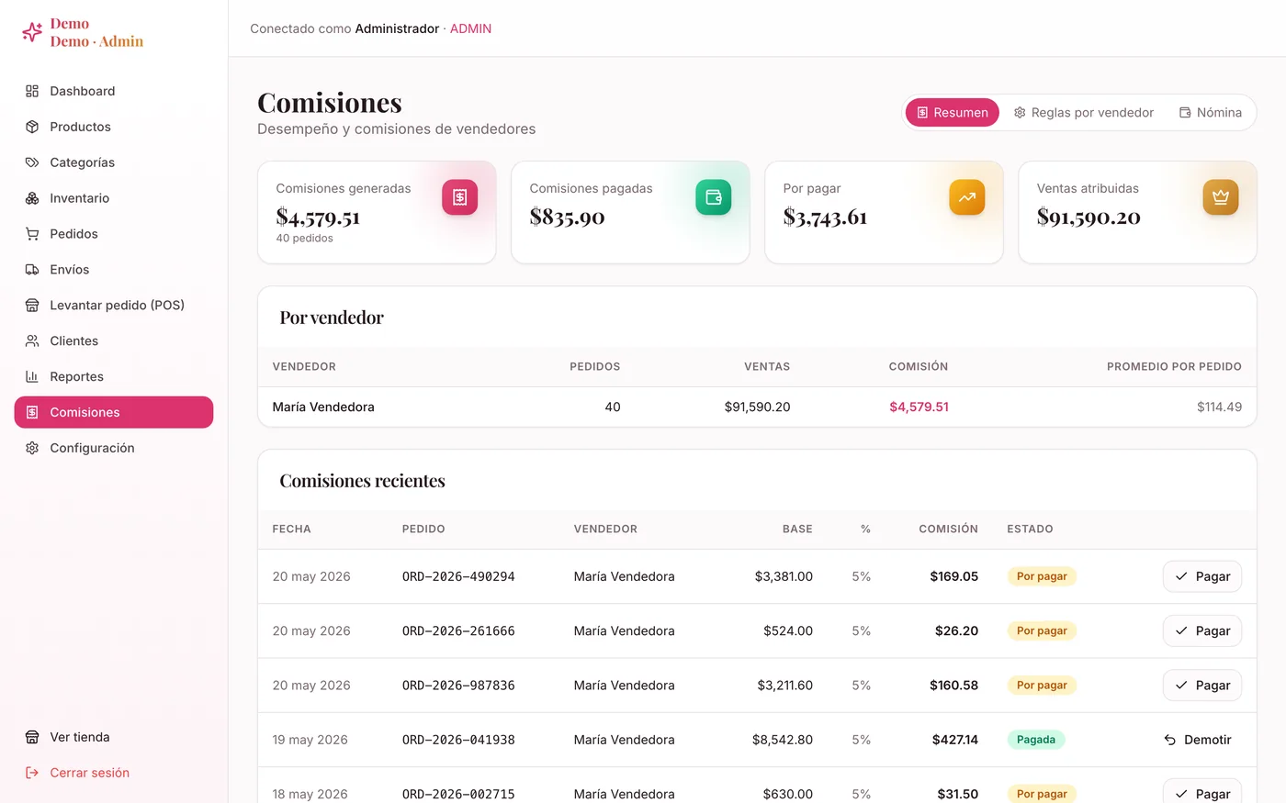Click order number ORD-2026-261666

coord(458,631)
